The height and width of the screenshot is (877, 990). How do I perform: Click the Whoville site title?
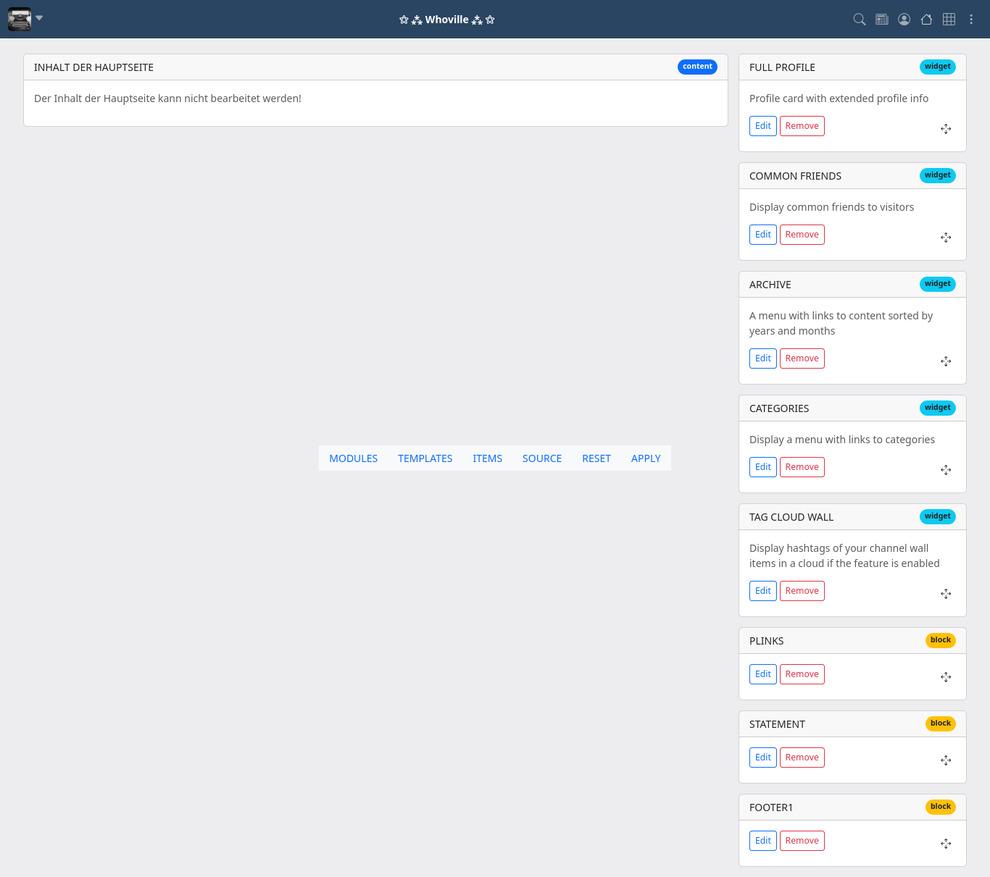pyautogui.click(x=446, y=20)
